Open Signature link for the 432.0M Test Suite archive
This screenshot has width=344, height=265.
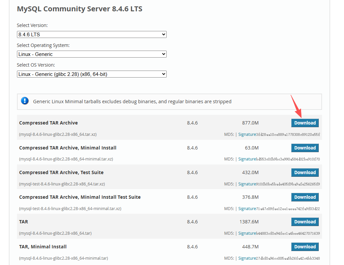[x=247, y=184]
